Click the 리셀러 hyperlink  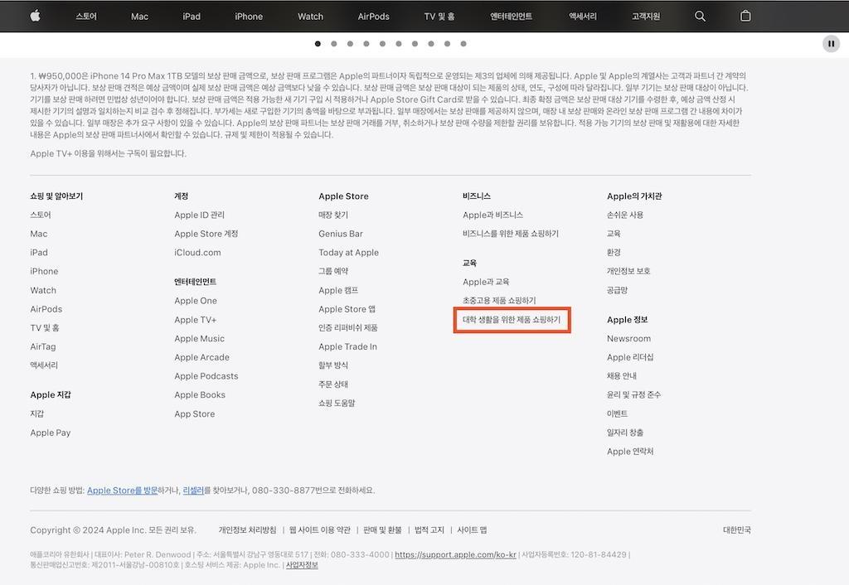193,491
